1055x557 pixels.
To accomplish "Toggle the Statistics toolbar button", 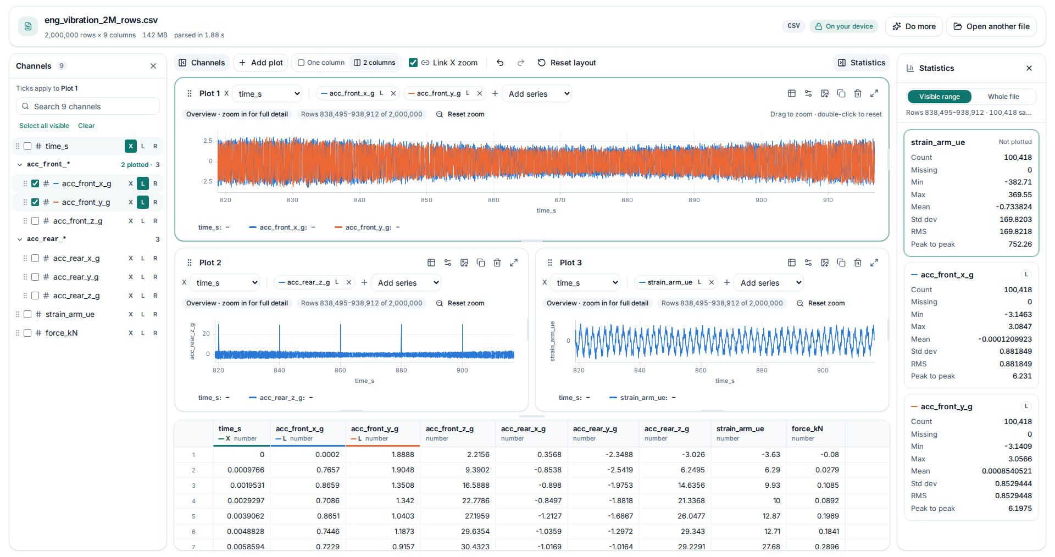I will tap(862, 63).
